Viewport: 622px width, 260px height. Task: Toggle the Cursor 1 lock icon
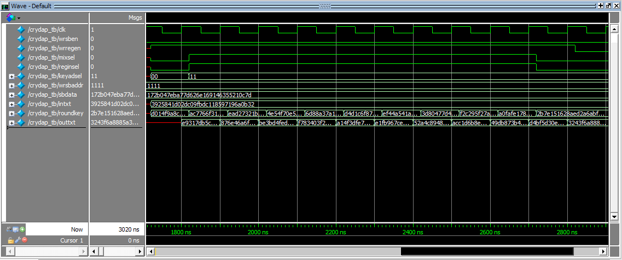click(x=10, y=240)
